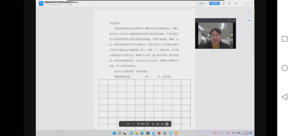Zoom out with the minus icon
The width and height of the screenshot is (292, 136).
click(x=138, y=124)
